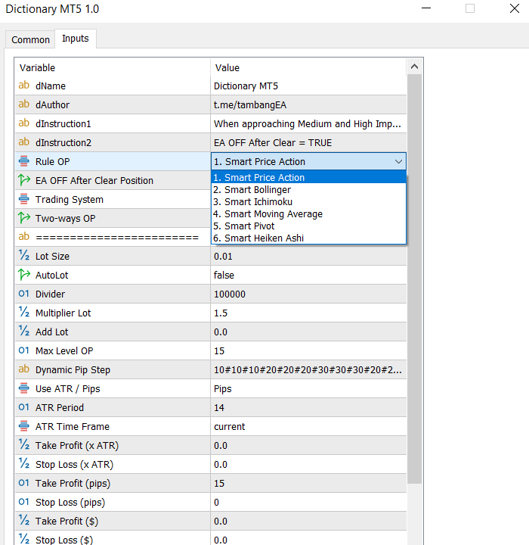Open the ATR Time Frame current value
This screenshot has width=529, height=545.
(x=308, y=427)
